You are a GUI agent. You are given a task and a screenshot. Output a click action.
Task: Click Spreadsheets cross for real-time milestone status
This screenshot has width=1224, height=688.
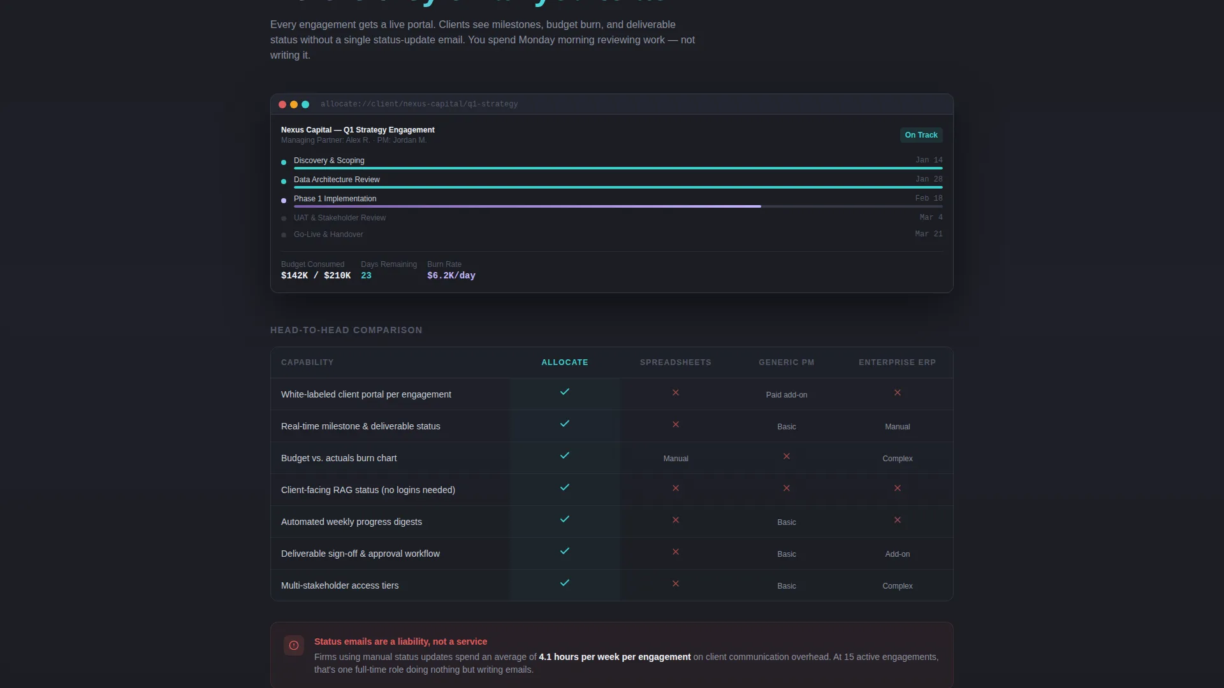pos(676,424)
